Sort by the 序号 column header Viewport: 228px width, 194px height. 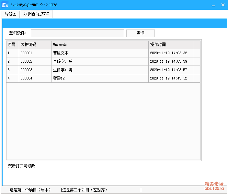pyautogui.click(x=12, y=44)
